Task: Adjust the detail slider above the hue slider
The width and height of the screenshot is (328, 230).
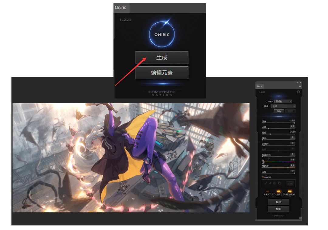Action: click(x=278, y=156)
